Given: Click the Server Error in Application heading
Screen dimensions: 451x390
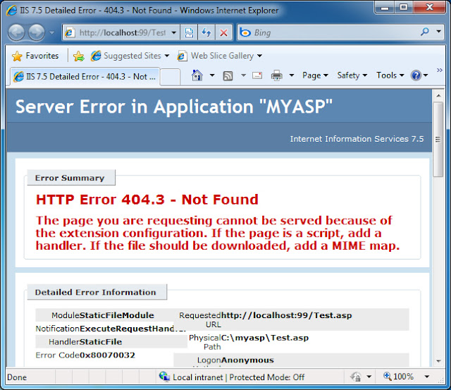Looking at the screenshot, I should (x=174, y=106).
